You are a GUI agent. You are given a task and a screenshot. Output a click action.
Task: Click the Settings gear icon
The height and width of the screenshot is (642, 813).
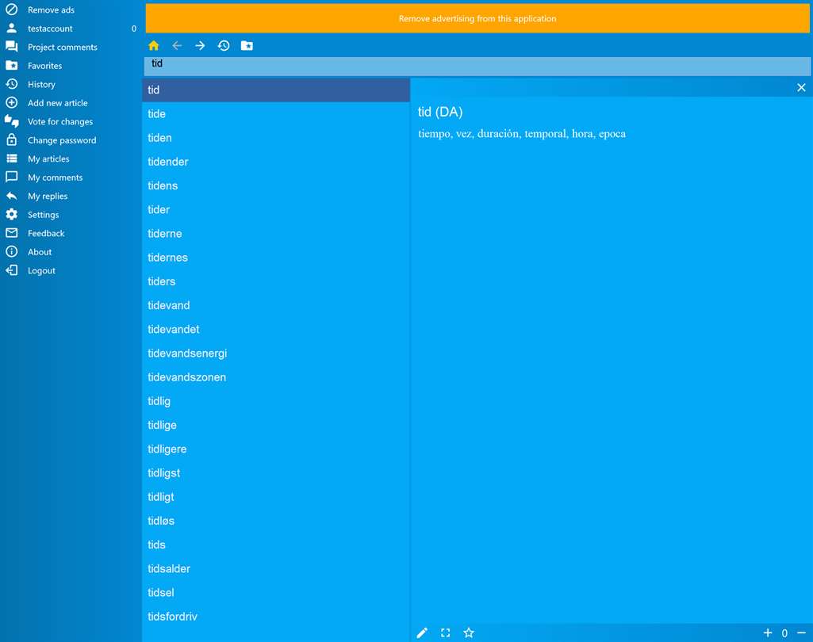click(11, 215)
